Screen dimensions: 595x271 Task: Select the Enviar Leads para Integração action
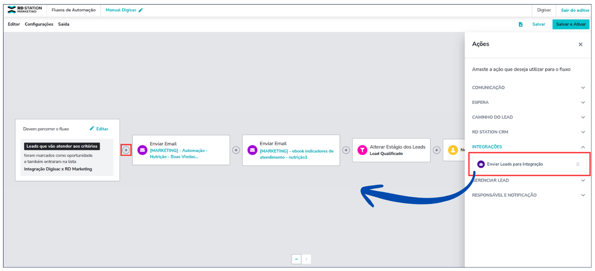click(x=515, y=164)
